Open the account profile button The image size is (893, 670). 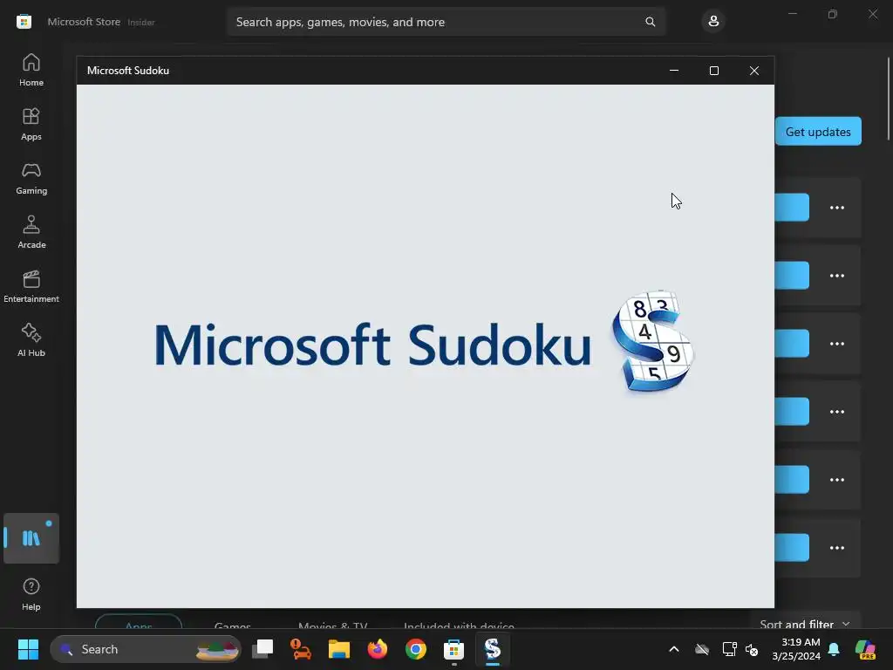(x=713, y=22)
